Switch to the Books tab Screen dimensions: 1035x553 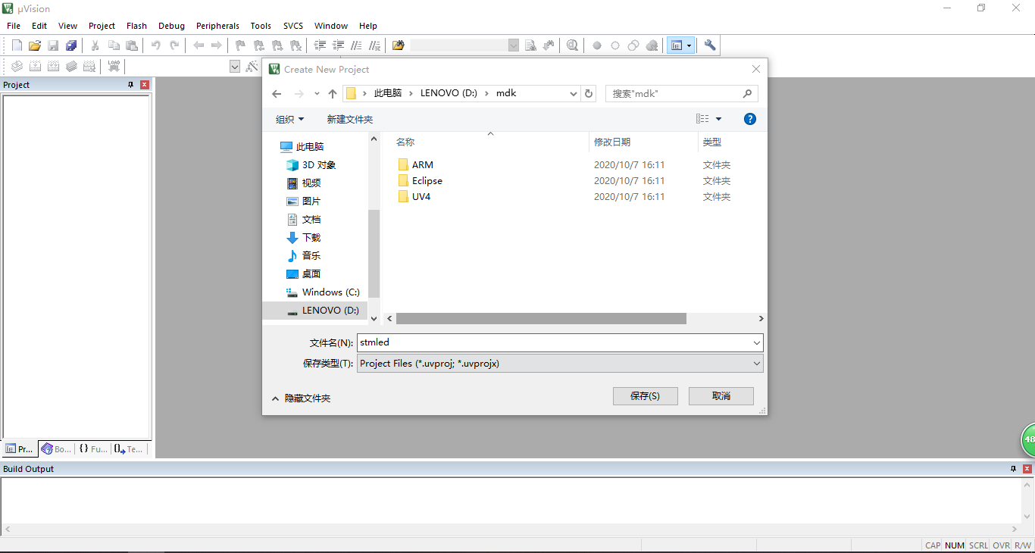pos(56,449)
